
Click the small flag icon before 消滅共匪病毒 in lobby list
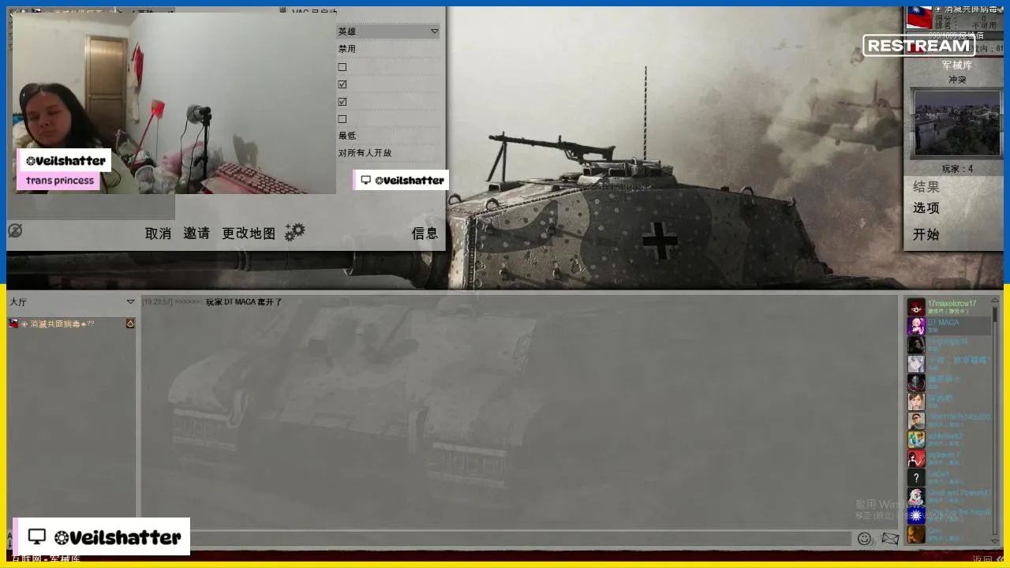coord(13,323)
